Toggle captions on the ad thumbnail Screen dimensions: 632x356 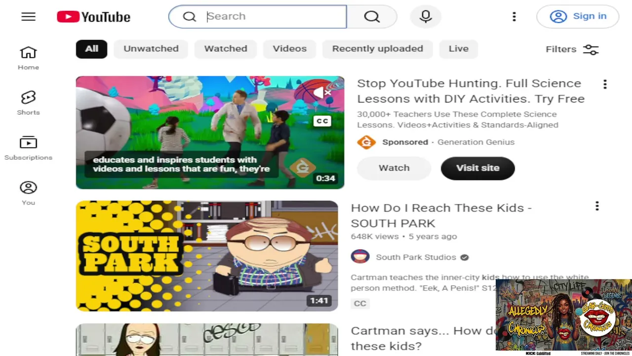(322, 121)
